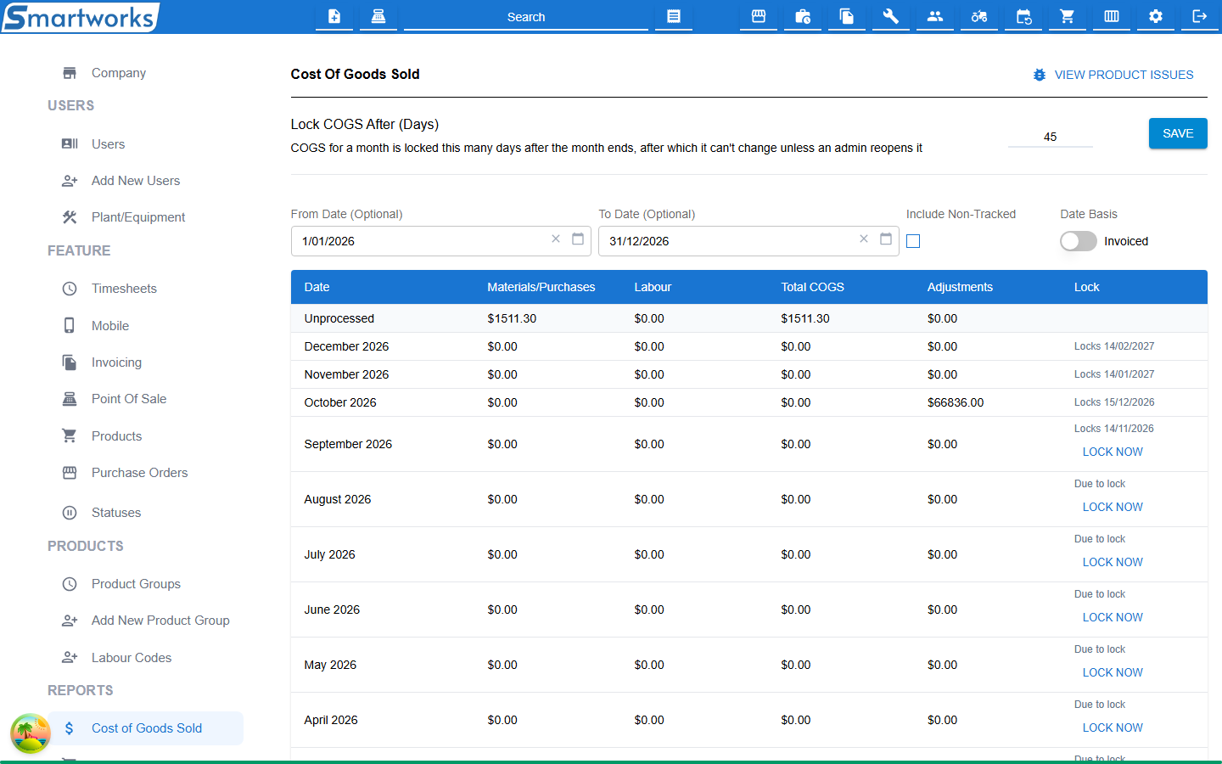Tick the Include Non-Tracked checkbox
1222x764 pixels.
(x=913, y=241)
